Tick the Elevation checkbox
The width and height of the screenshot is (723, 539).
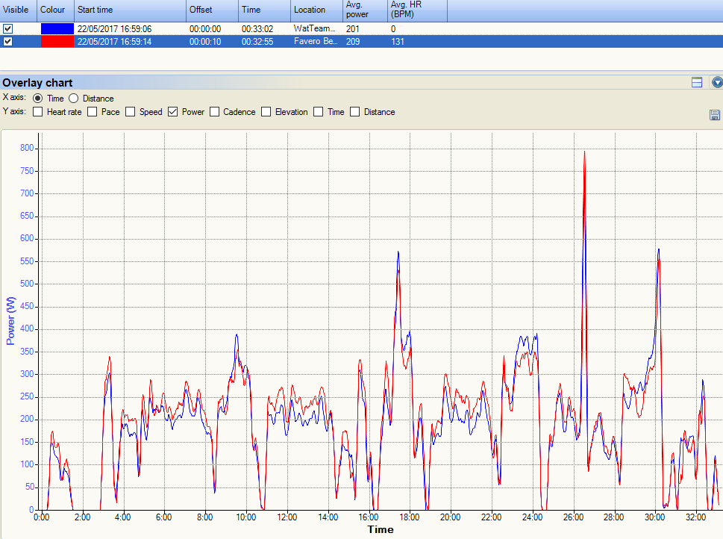[x=266, y=112]
